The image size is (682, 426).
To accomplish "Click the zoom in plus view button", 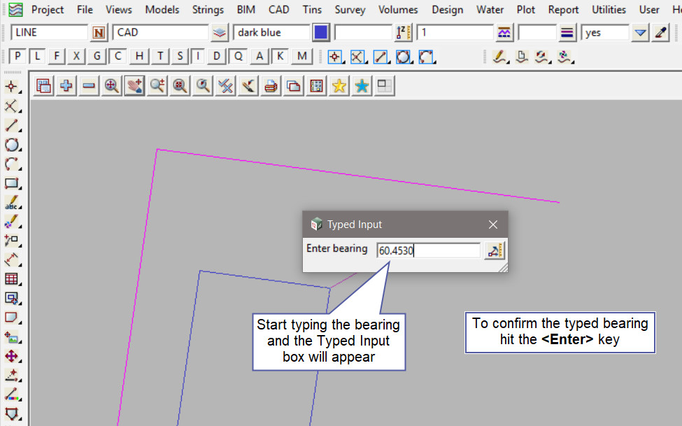I will [66, 85].
